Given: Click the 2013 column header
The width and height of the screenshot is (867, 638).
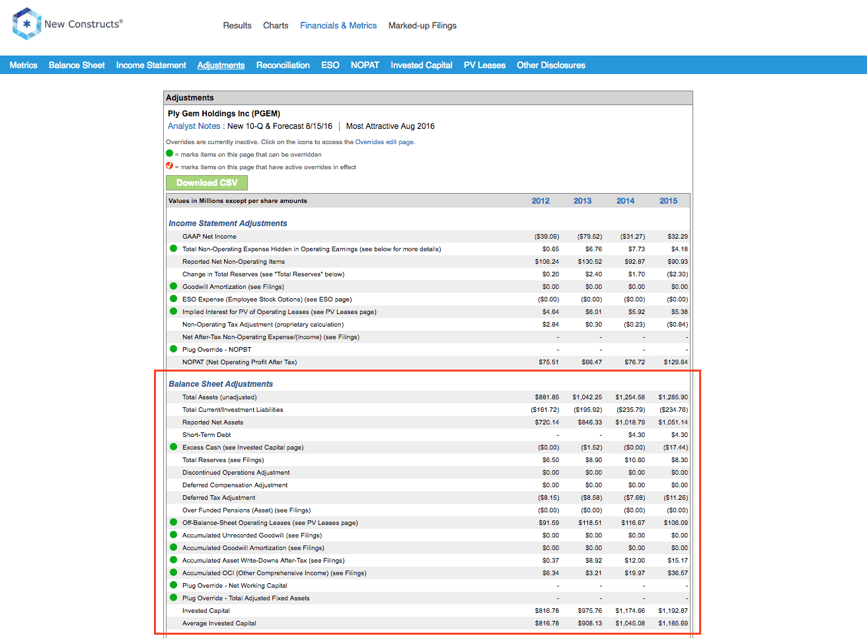Looking at the screenshot, I should tap(582, 201).
